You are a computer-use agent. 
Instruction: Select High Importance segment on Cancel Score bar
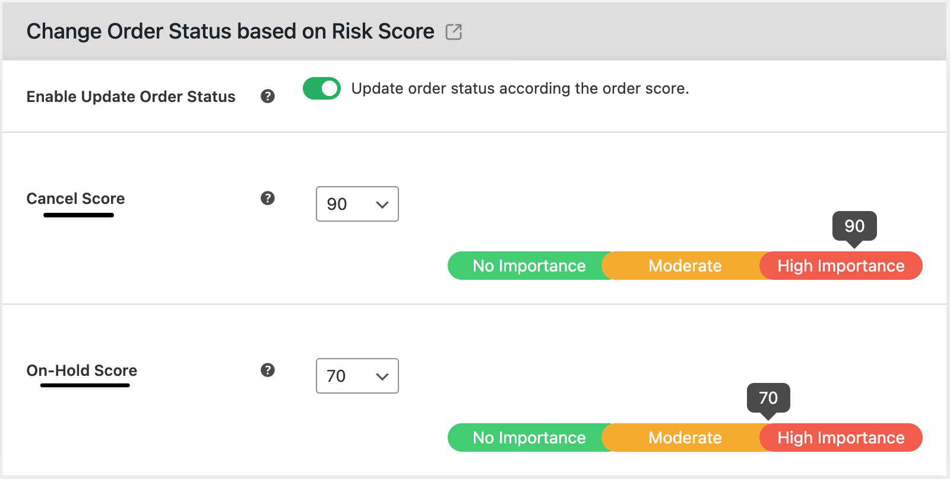[x=841, y=266]
